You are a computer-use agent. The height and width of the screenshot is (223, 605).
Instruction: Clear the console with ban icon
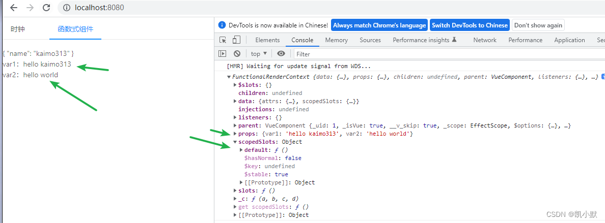click(x=237, y=53)
